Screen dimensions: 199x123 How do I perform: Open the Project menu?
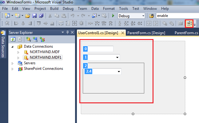coord(40,9)
